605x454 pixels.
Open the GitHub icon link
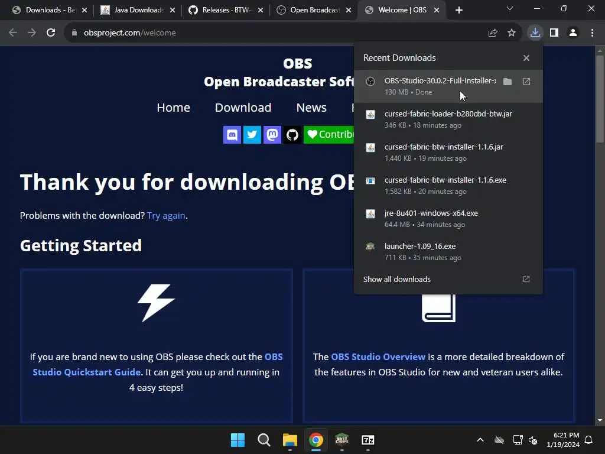(x=292, y=135)
